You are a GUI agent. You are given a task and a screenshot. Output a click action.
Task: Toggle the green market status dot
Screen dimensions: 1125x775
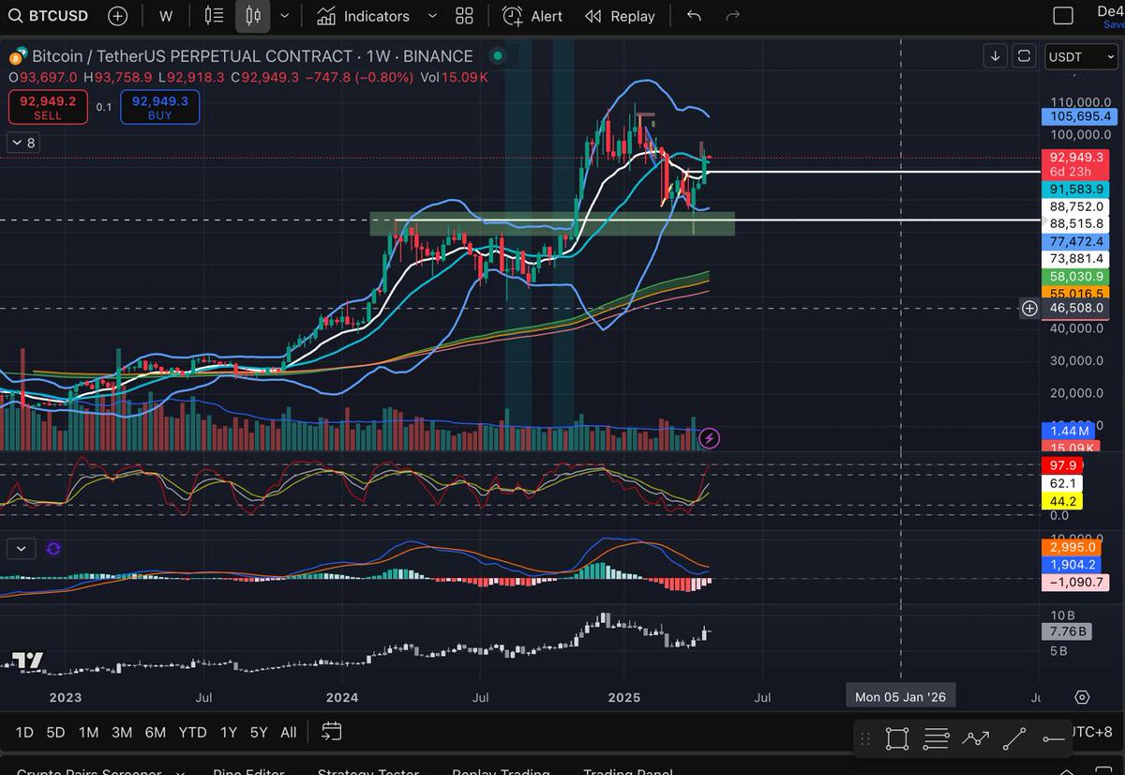pos(498,56)
